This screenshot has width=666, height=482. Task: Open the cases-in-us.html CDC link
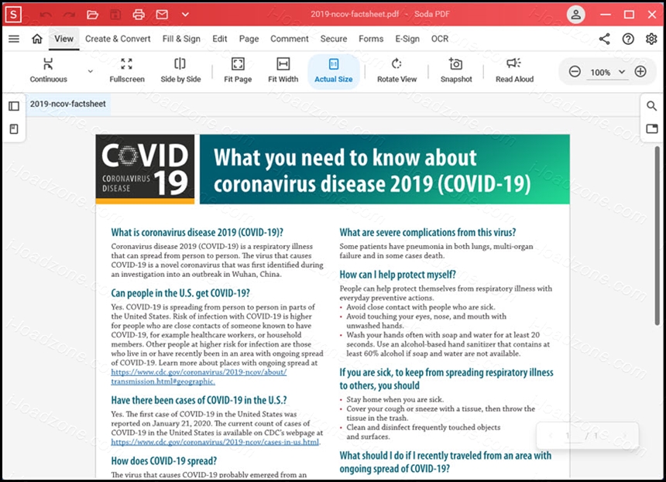215,442
